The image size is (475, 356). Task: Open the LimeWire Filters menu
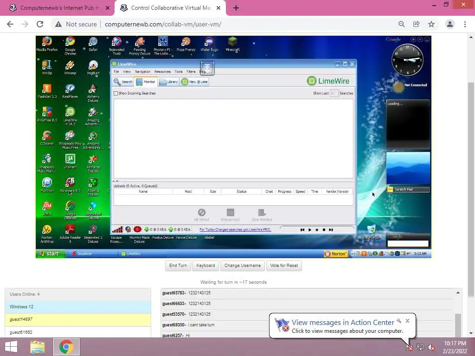pos(191,72)
